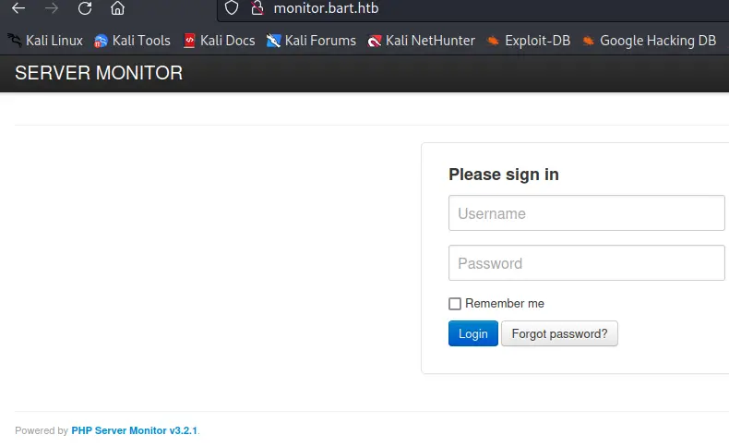Click the Forgot password? button

(559, 333)
